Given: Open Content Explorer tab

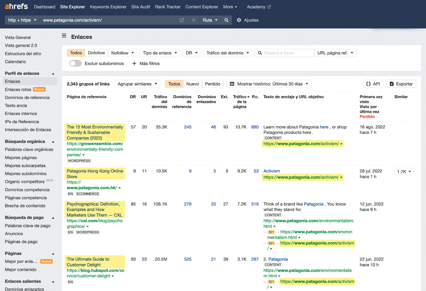Looking at the screenshot, I should click(x=202, y=7).
